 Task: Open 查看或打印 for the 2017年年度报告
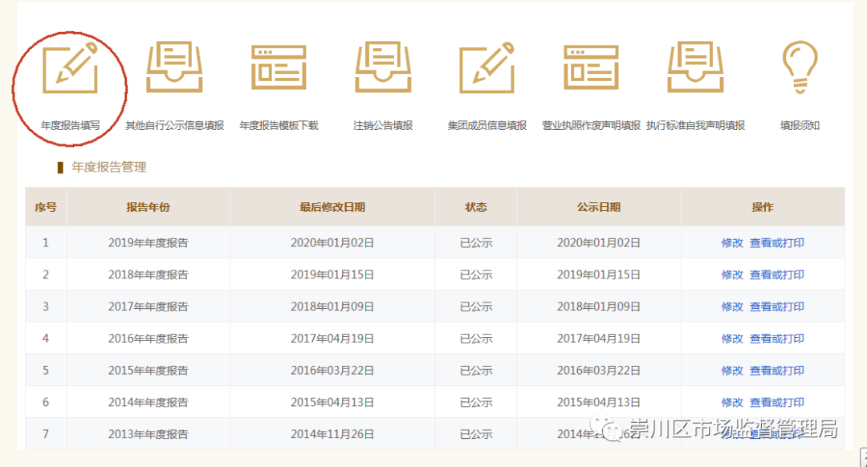coord(777,307)
